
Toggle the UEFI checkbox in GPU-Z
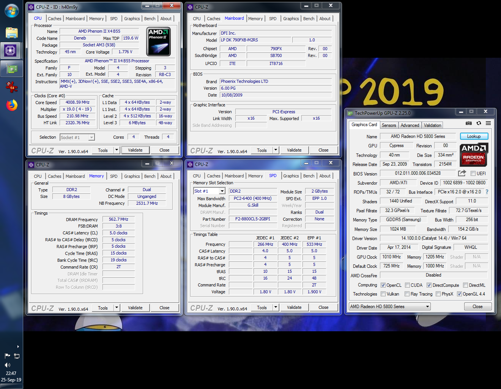473,174
